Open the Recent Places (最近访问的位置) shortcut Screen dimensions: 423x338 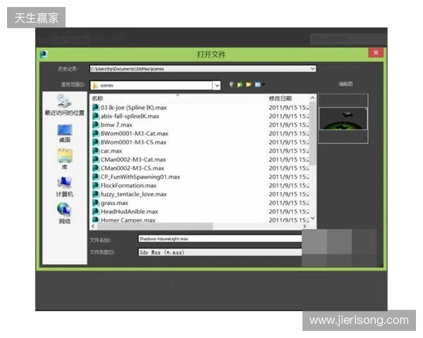click(64, 104)
